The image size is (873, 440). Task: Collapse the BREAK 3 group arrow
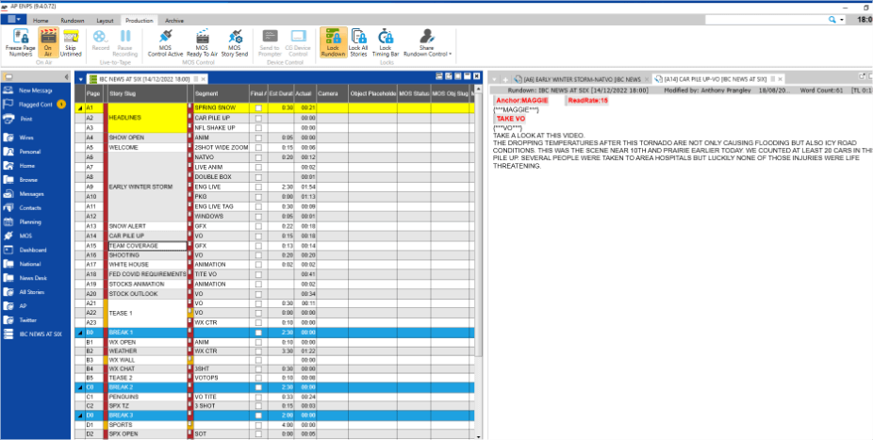click(x=79, y=416)
